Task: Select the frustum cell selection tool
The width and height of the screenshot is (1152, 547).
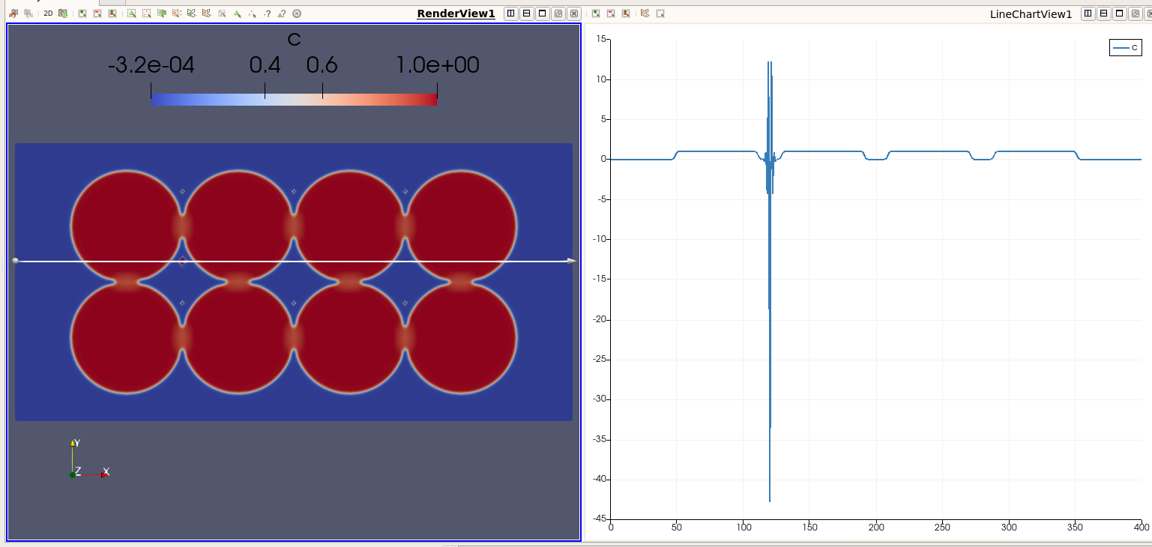Action: 160,13
